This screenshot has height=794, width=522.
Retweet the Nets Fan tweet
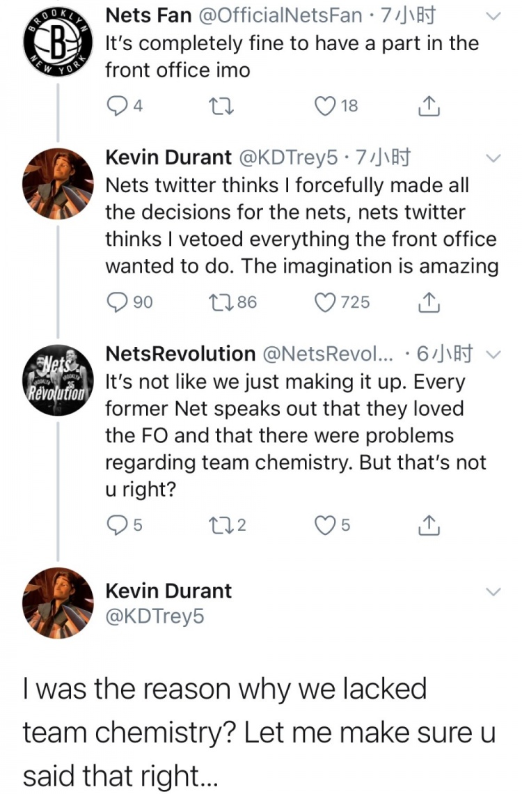228,106
